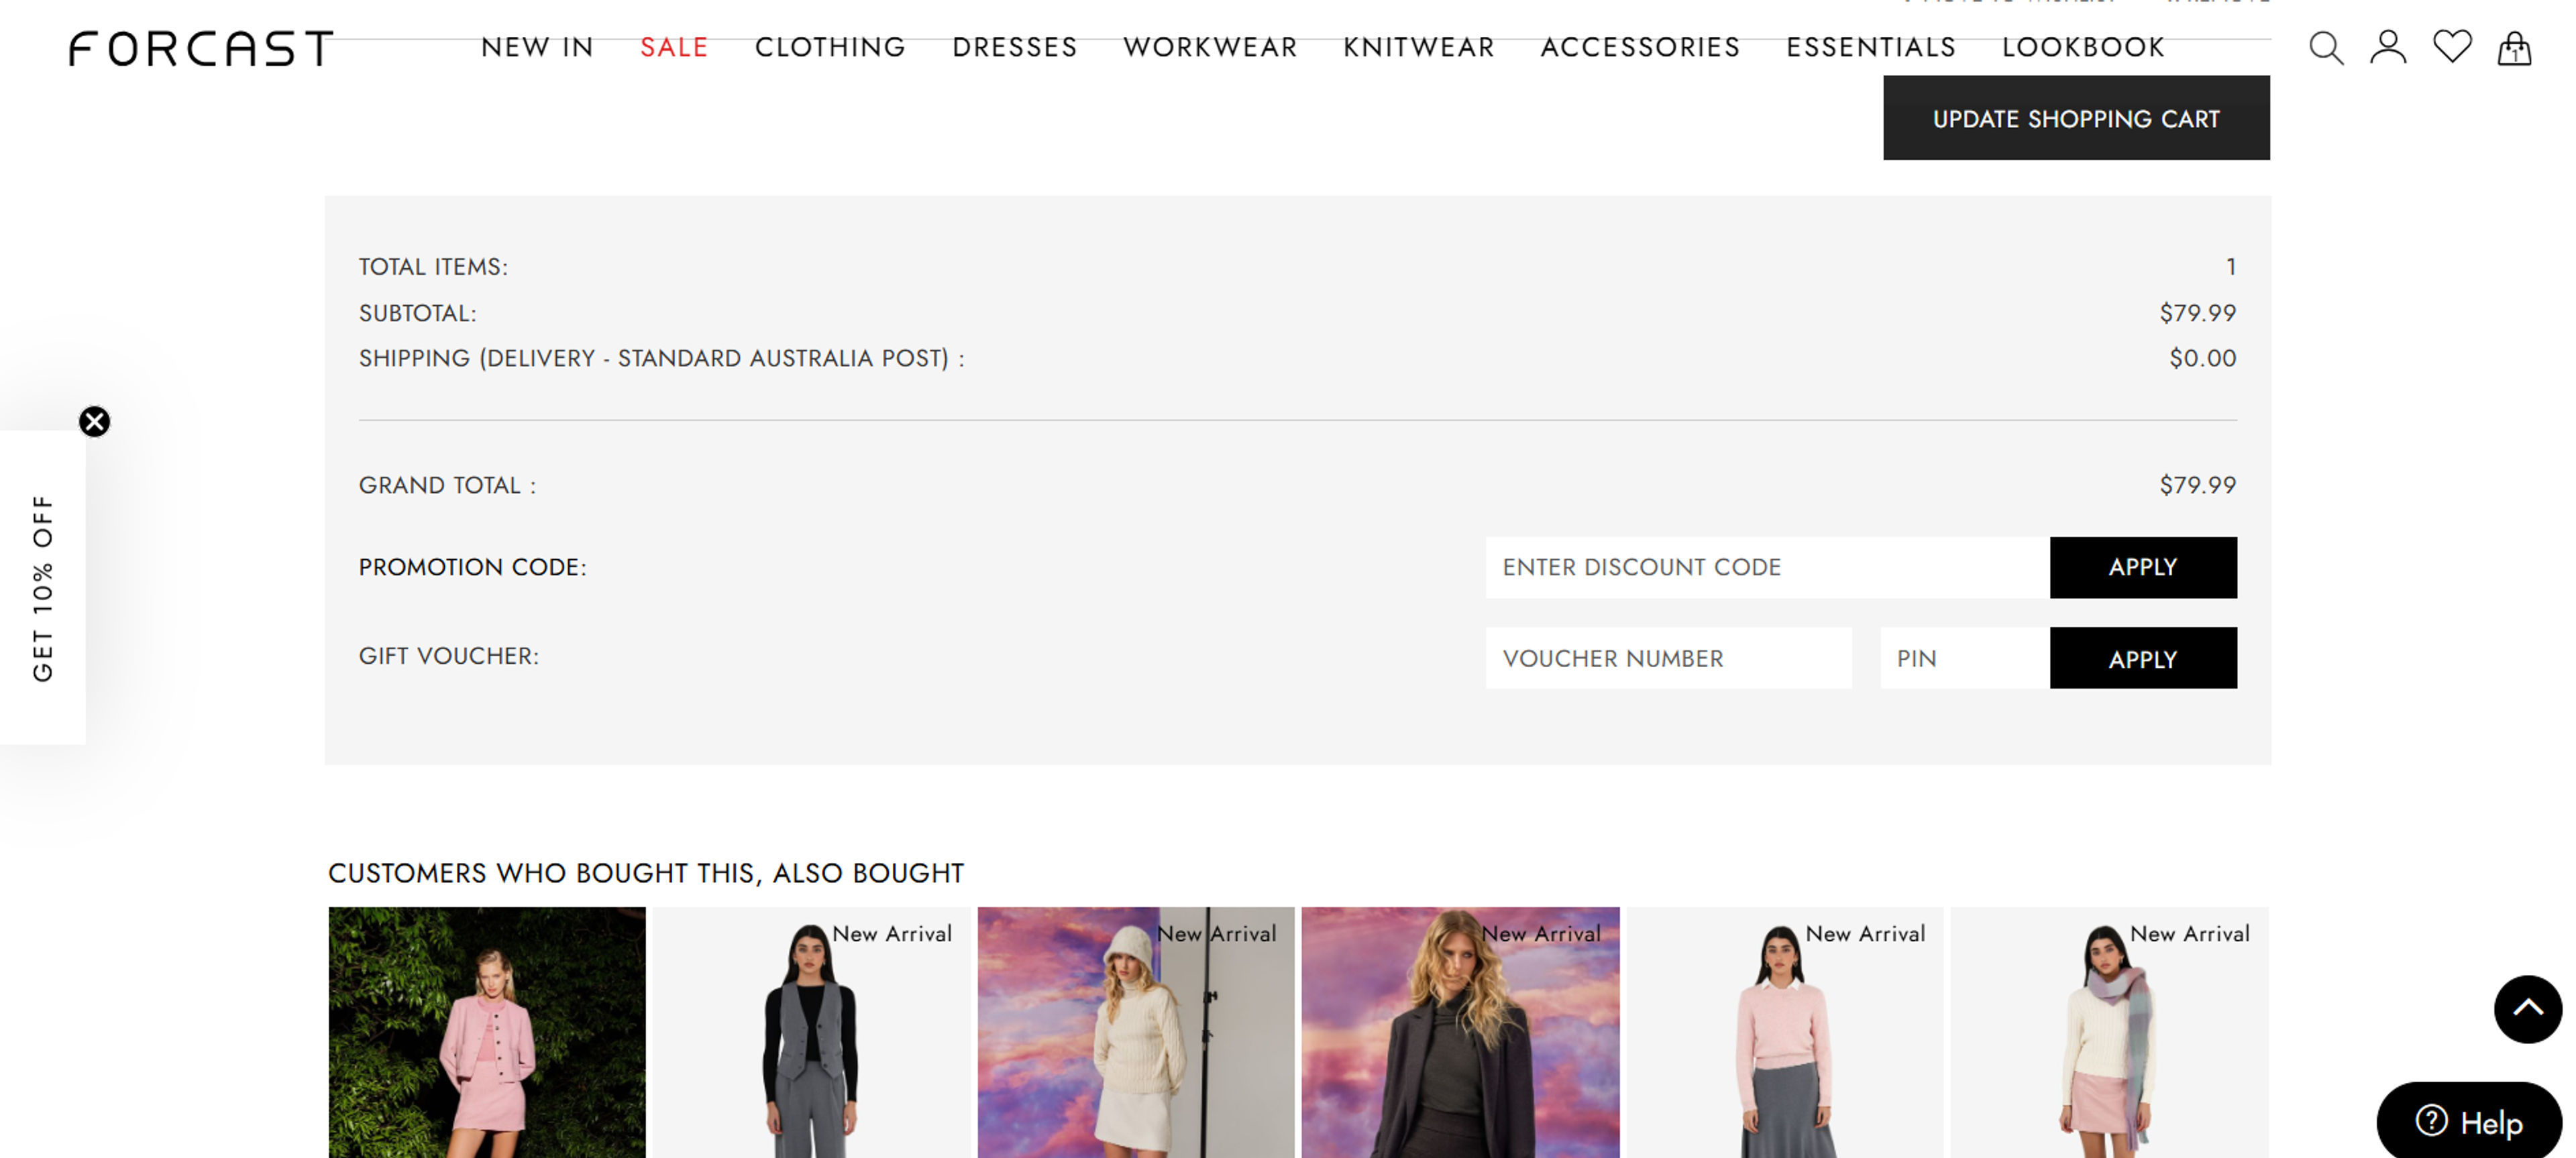Click Update Shopping Cart button
Image resolution: width=2576 pixels, height=1158 pixels.
2076,118
